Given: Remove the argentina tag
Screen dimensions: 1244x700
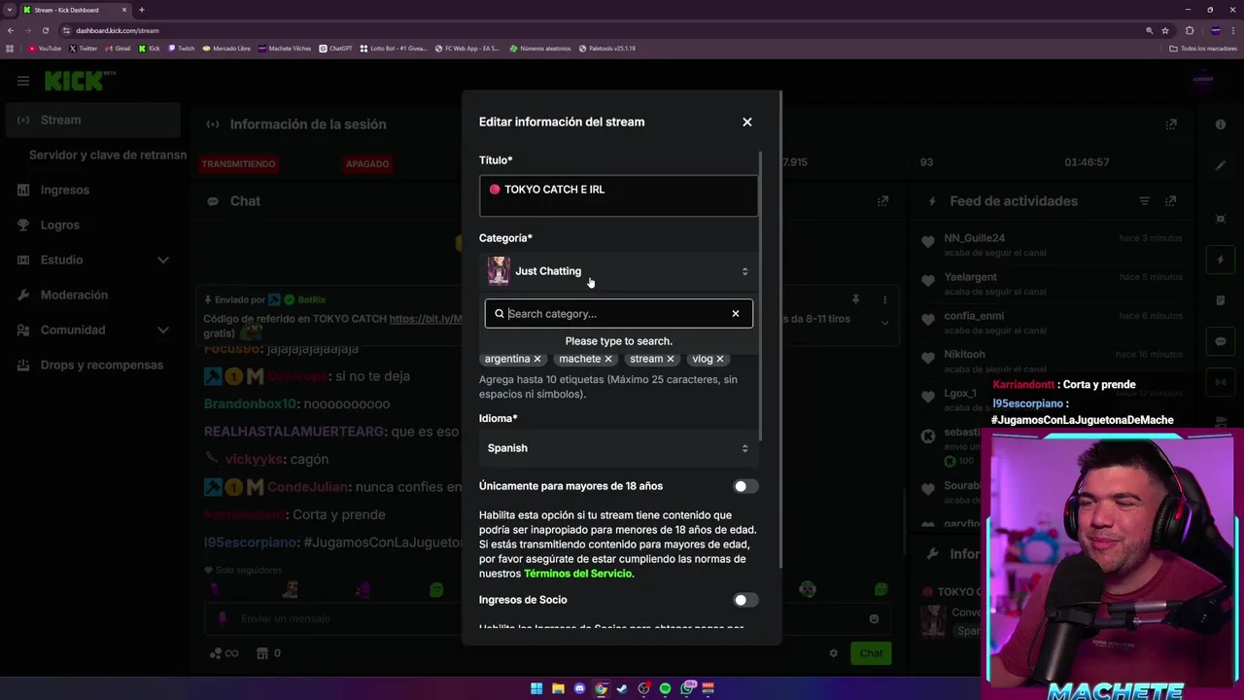Looking at the screenshot, I should click(536, 359).
